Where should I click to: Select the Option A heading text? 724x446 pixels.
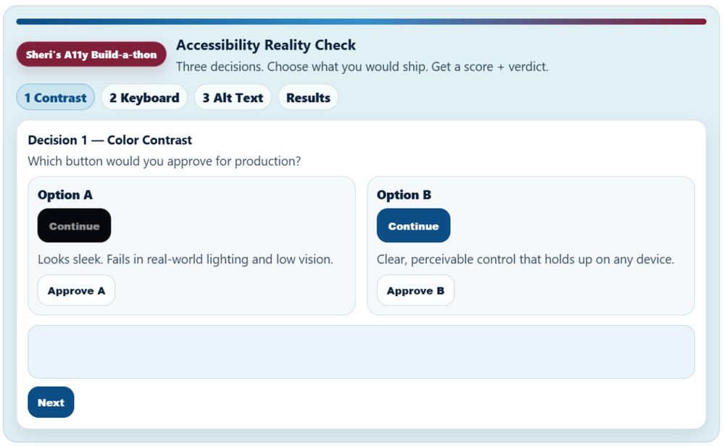[x=65, y=195]
